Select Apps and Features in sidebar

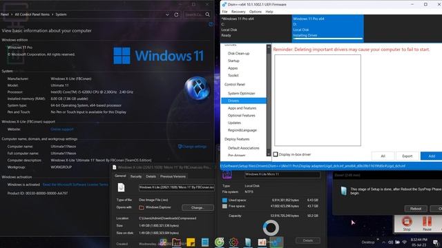(242, 108)
